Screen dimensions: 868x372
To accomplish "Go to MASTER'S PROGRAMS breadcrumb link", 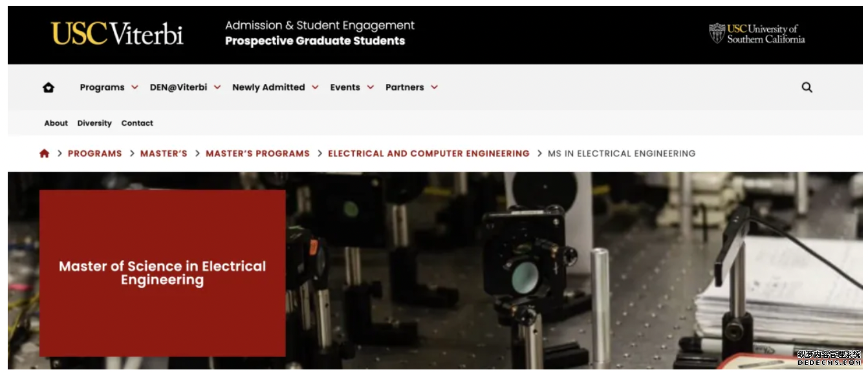I will pos(257,154).
